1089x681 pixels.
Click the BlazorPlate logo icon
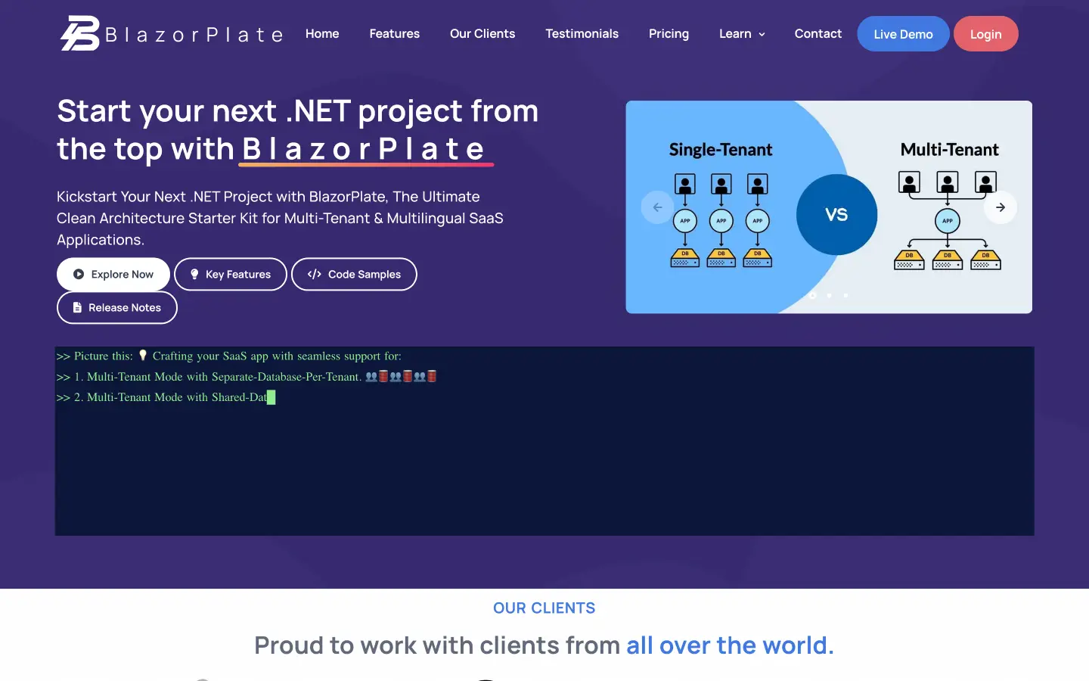click(x=80, y=33)
